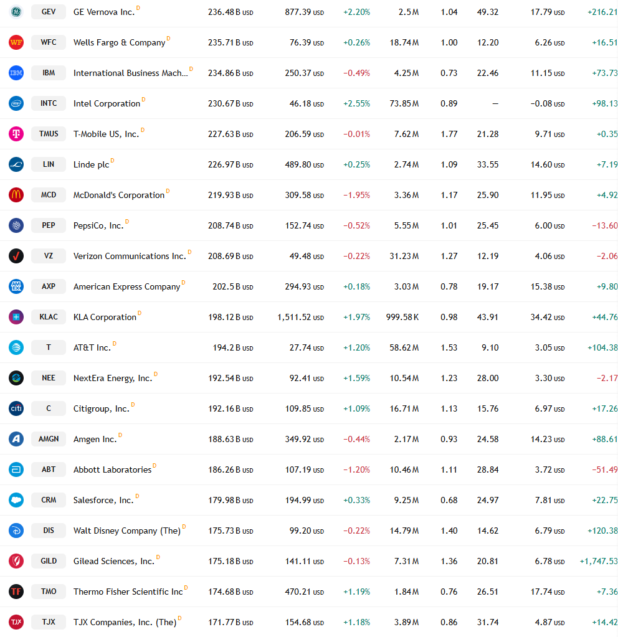
Task: Select Salesforce market cap 179.98 B USD
Action: (231, 500)
